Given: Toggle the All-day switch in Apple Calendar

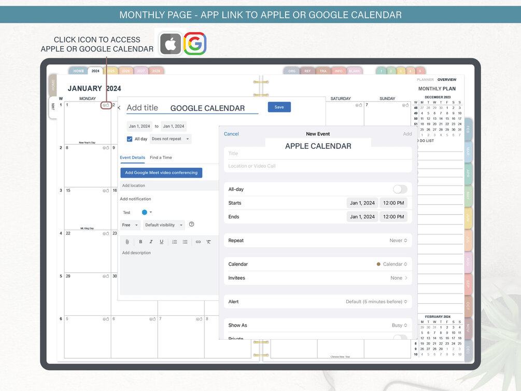Looking at the screenshot, I should tap(400, 189).
